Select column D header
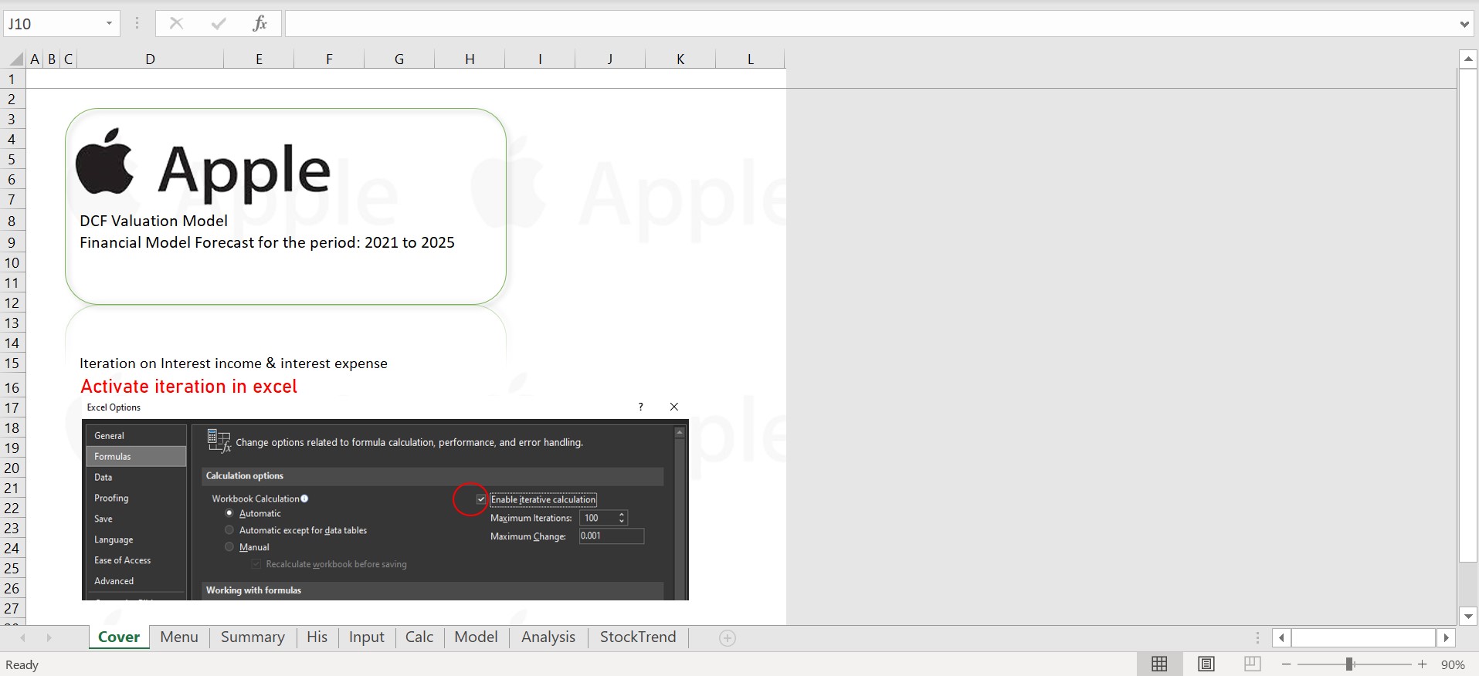Screen dimensions: 1479x676 (150, 59)
